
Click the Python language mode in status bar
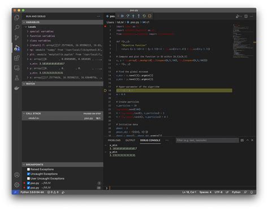tap(236, 192)
